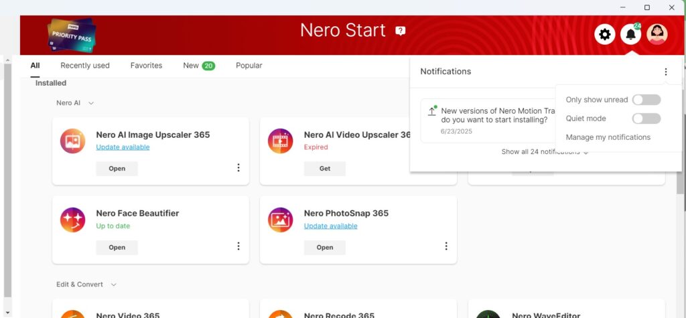686x318 pixels.
Task: Click the green 20 badge on New tab
Action: pyautogui.click(x=208, y=66)
